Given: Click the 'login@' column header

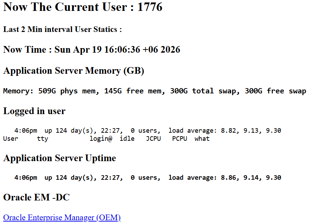Looking at the screenshot, I should pyautogui.click(x=101, y=139).
